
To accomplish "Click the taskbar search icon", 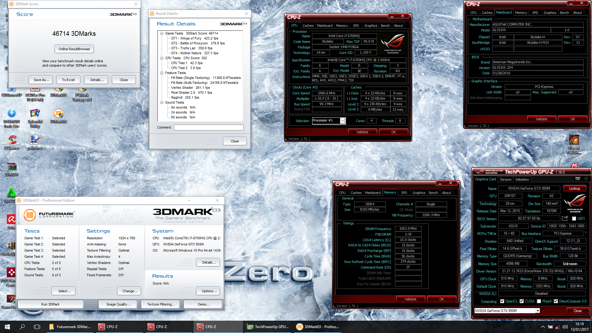I will tap(22, 327).
